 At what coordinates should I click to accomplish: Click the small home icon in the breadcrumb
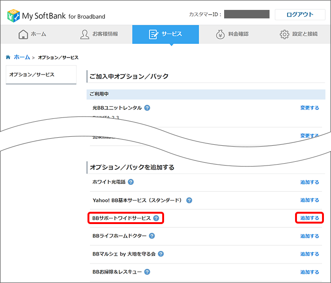pyautogui.click(x=8, y=57)
